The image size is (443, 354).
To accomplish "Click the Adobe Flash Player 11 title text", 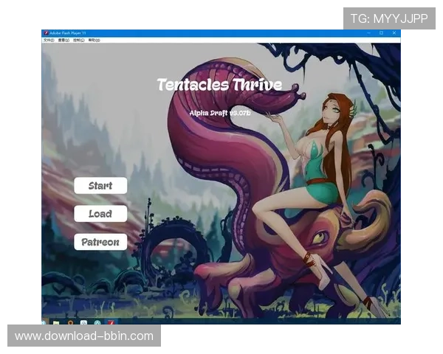I will click(x=69, y=33).
